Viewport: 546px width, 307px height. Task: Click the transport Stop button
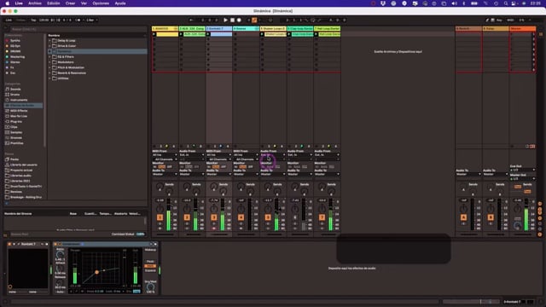pos(232,20)
